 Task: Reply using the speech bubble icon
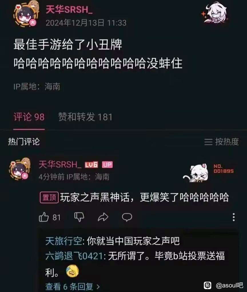(x=127, y=217)
